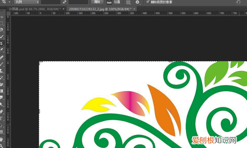This screenshot has width=247, height=148.
Task: Select the Rectangular Marquee tool
Action: pyautogui.click(x=2, y=23)
